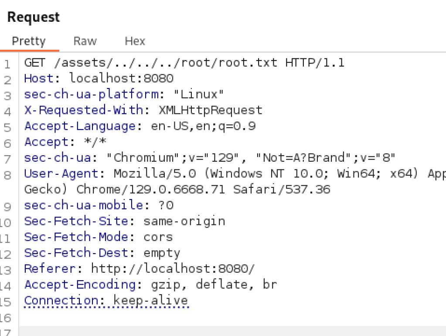Select the Hex view tab
The image size is (446, 336).
tap(135, 41)
